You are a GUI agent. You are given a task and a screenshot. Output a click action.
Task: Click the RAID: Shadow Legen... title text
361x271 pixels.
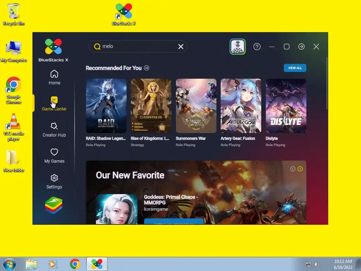(106, 138)
